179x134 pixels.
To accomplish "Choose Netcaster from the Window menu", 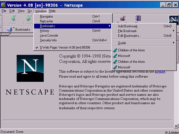I will 73,21.
